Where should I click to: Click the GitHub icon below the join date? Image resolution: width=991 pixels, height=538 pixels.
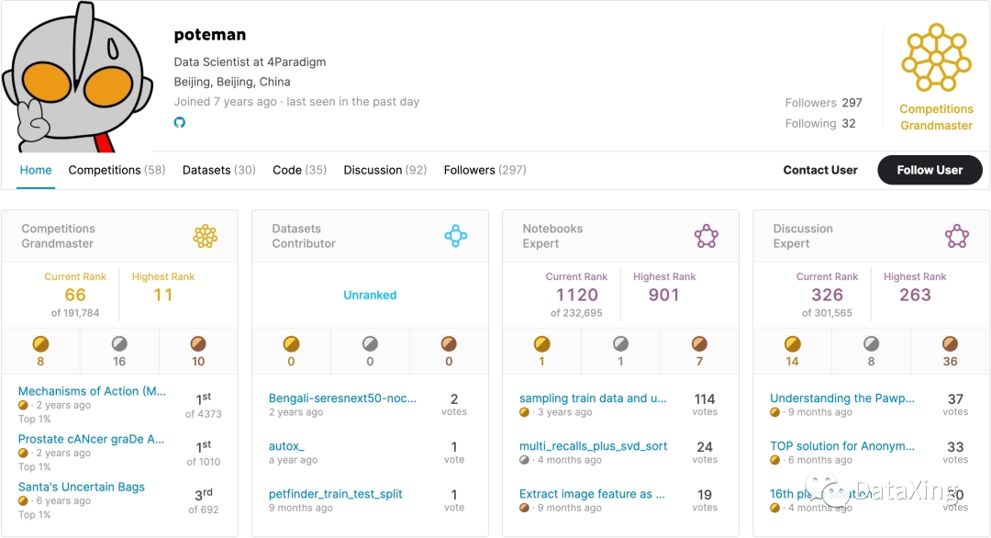point(180,121)
